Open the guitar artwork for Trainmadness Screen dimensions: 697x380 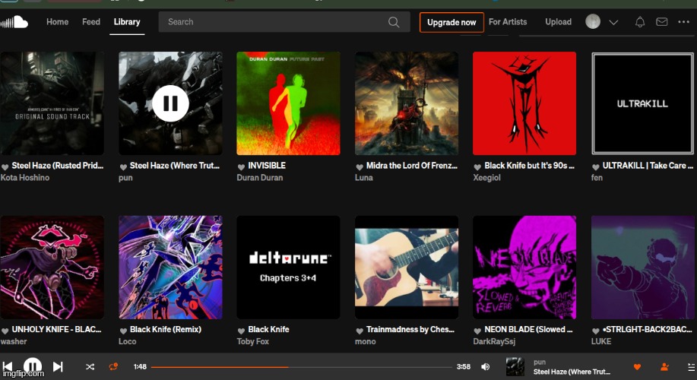coord(407,267)
